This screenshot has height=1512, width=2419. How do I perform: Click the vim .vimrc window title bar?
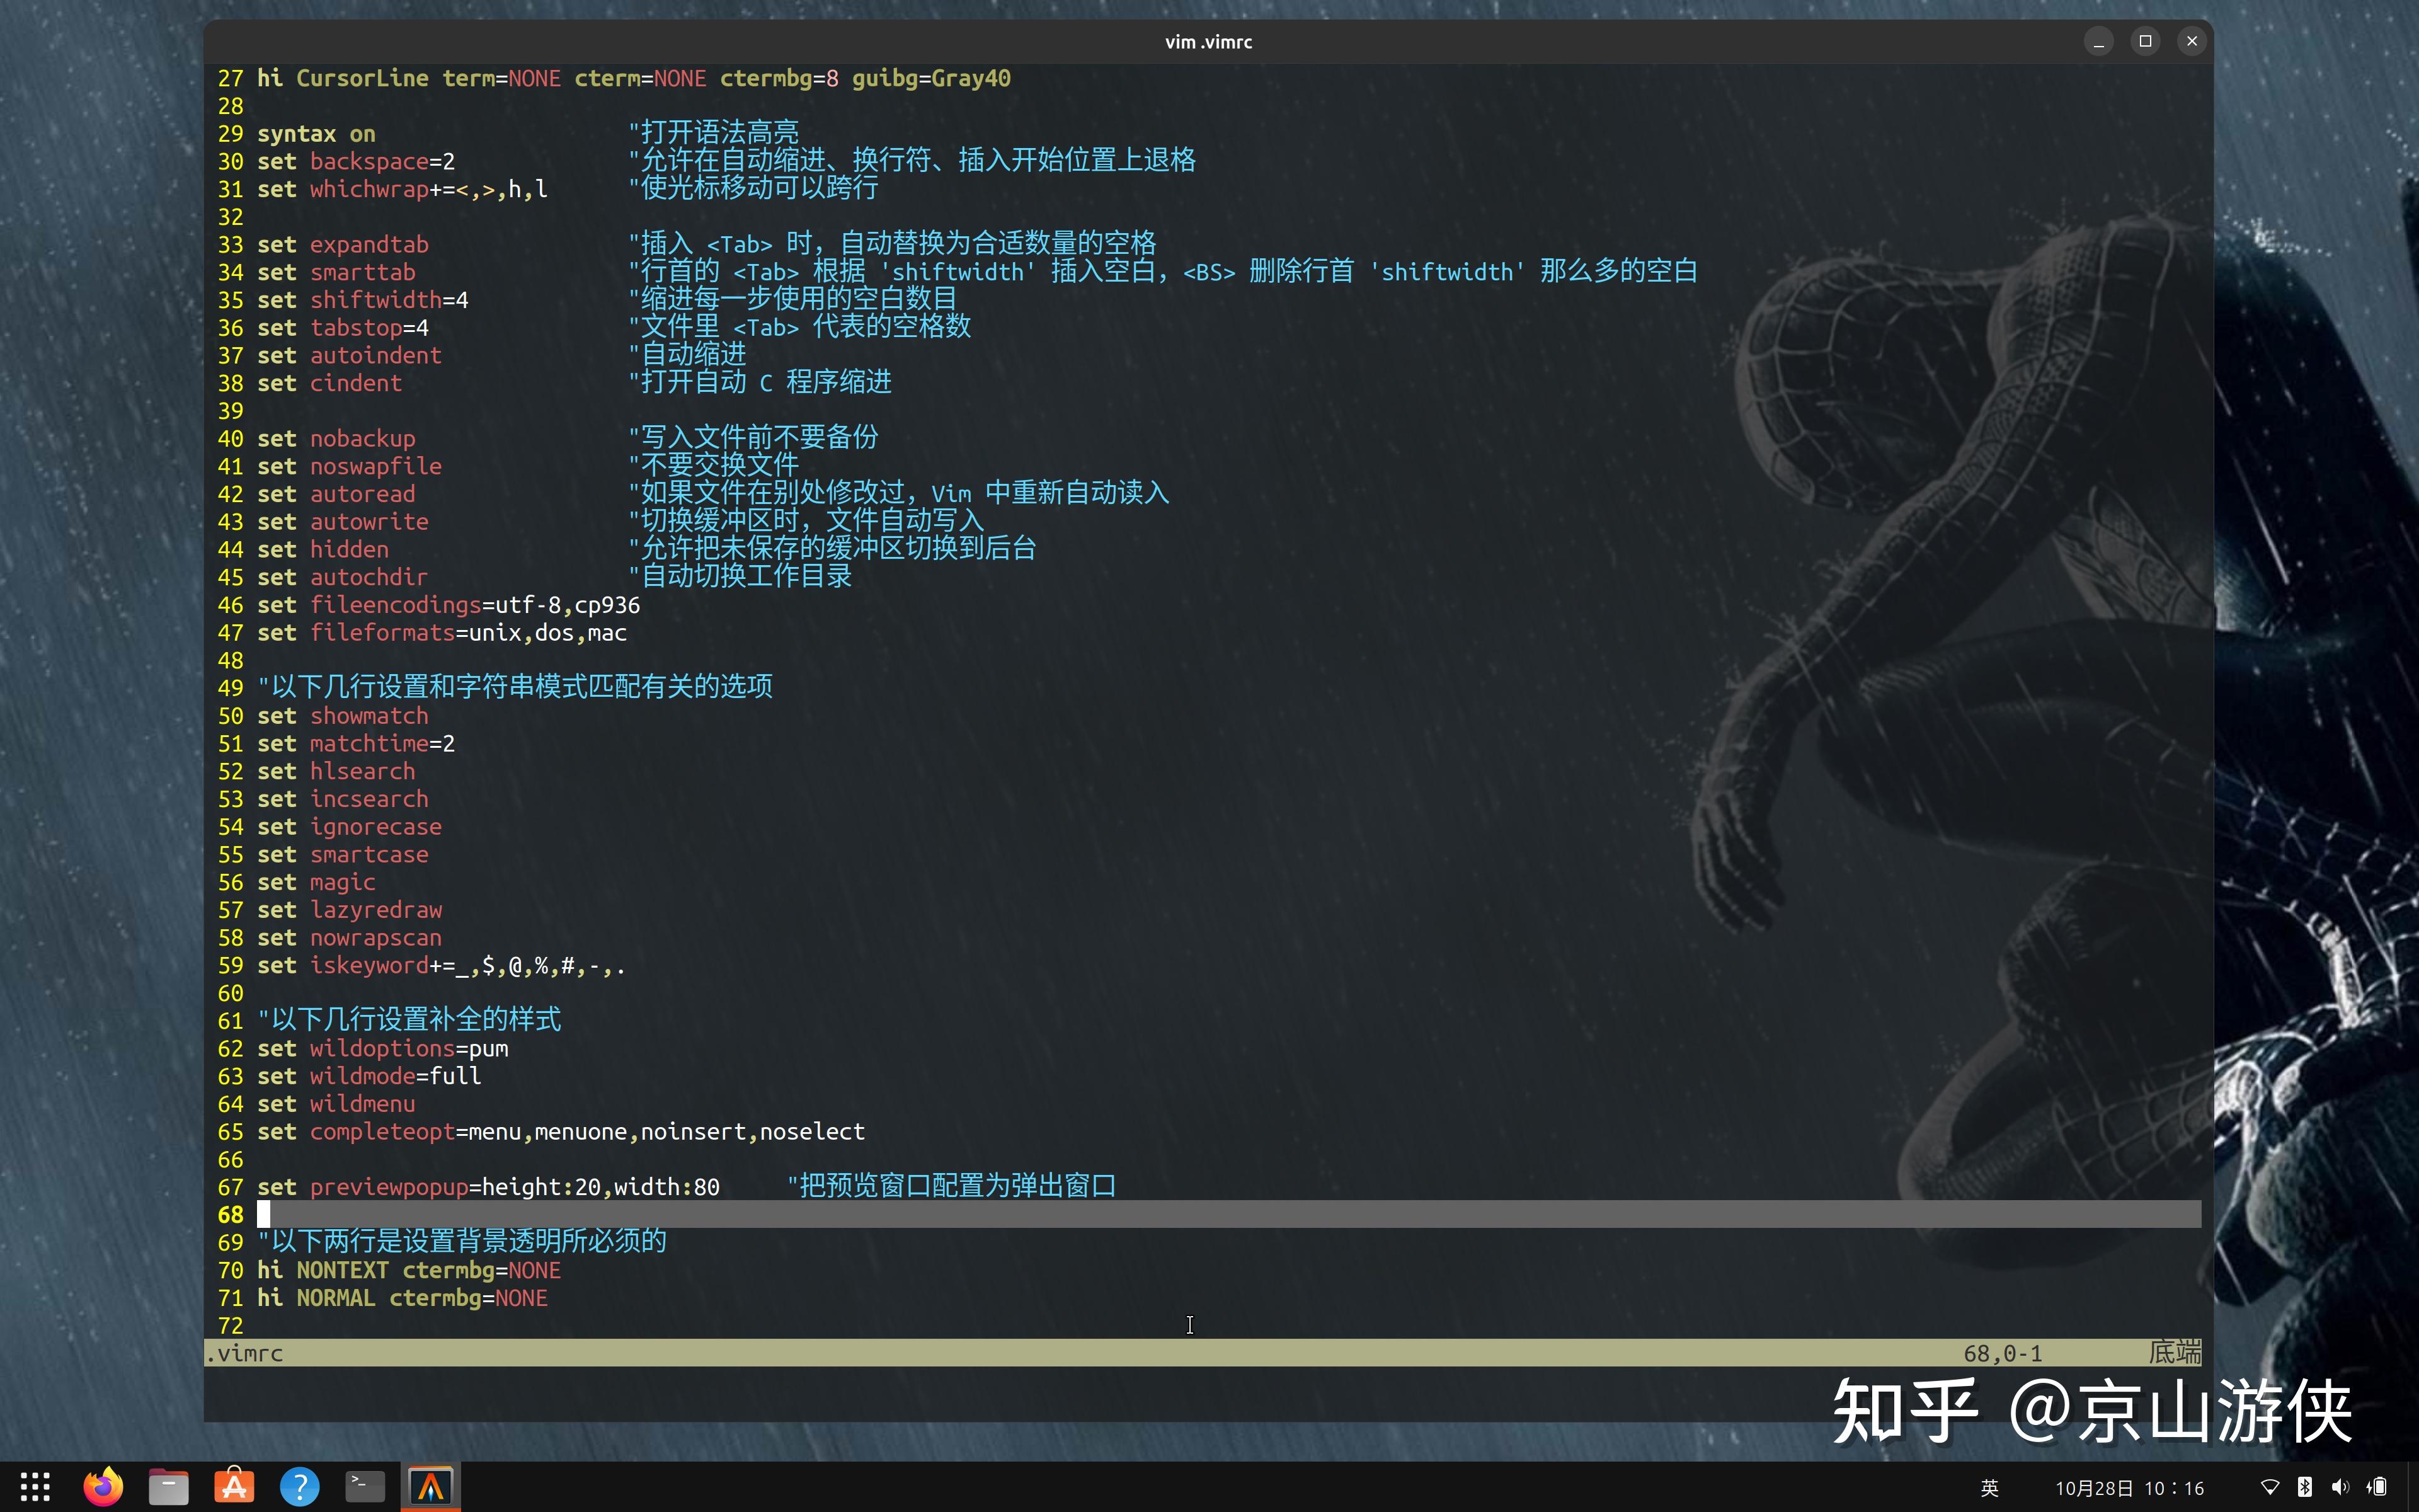[x=1208, y=41]
